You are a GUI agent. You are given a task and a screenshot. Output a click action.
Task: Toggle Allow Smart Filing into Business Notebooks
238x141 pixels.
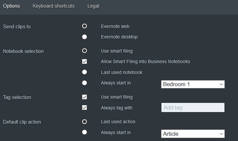click(84, 62)
